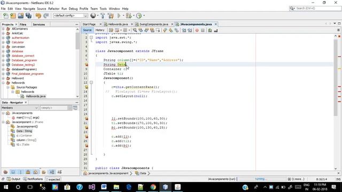Open Google Chrome from the taskbar

(x=153, y=187)
